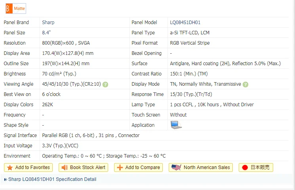Select brightness value 70 cd/m² (Typ.)
The width and height of the screenshot is (295, 190).
click(x=59, y=74)
